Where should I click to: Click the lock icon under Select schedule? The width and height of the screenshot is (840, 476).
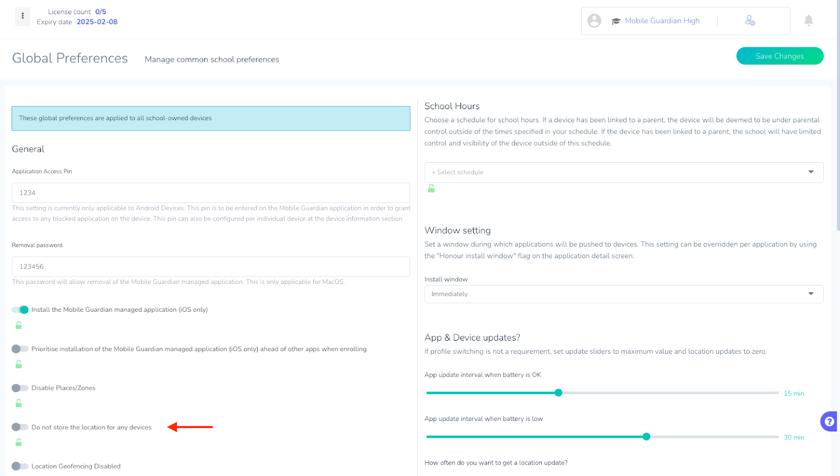(431, 188)
